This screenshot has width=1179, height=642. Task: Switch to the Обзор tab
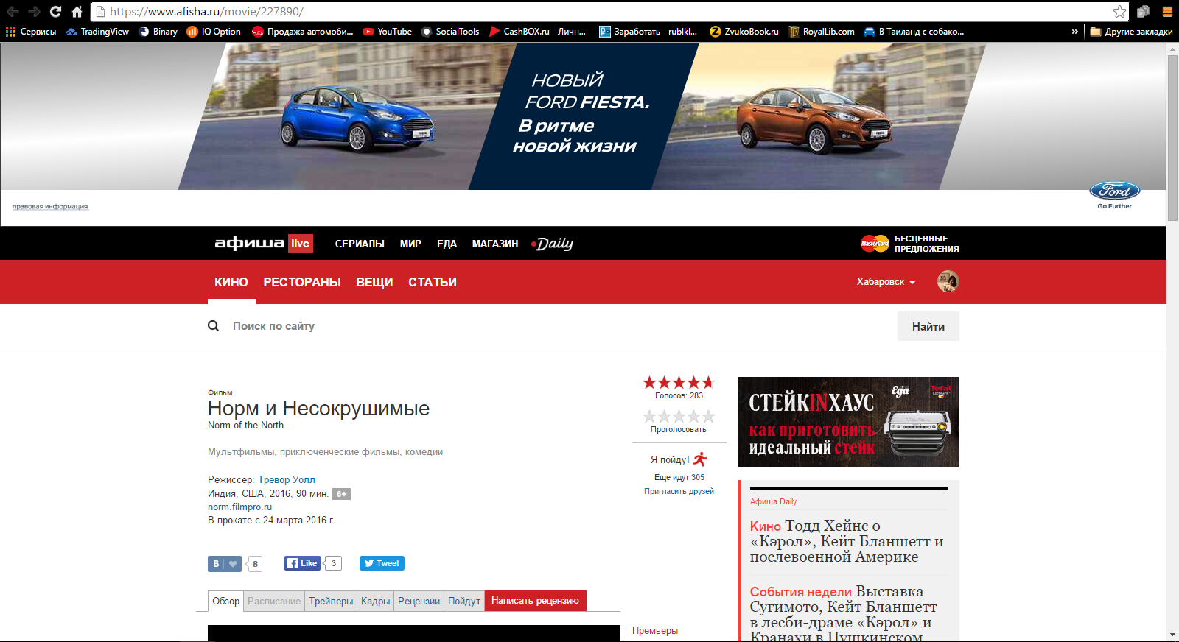click(225, 601)
